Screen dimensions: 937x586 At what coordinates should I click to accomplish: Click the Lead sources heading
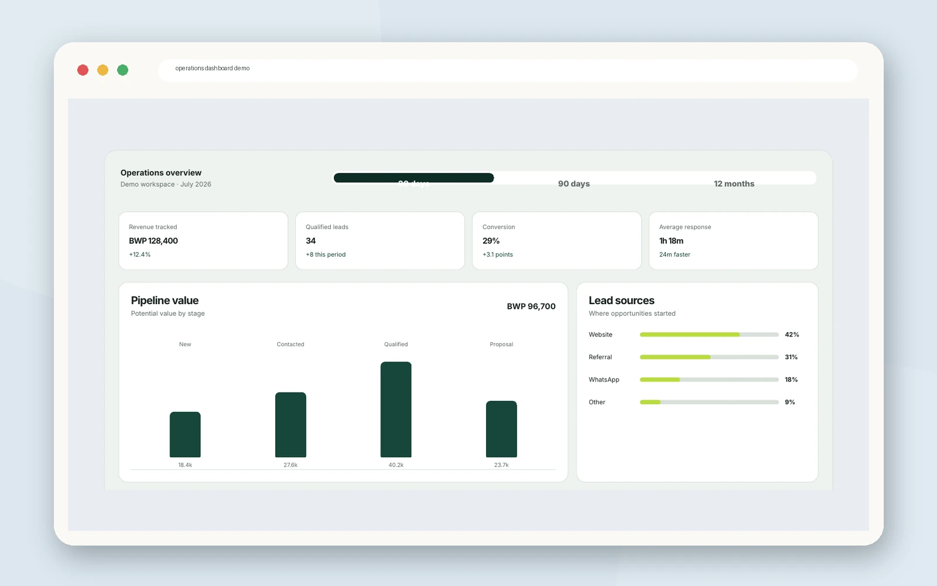coord(621,301)
